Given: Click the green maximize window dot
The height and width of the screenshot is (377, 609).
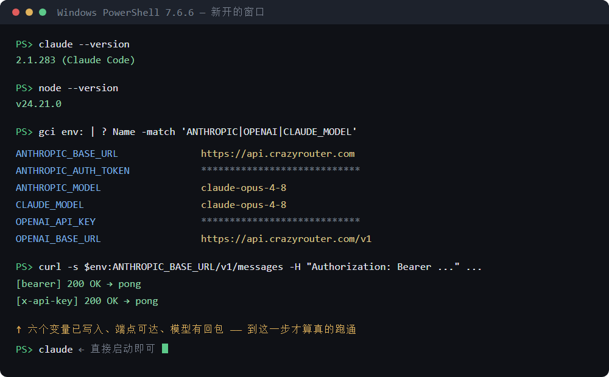Looking at the screenshot, I should coord(43,12).
